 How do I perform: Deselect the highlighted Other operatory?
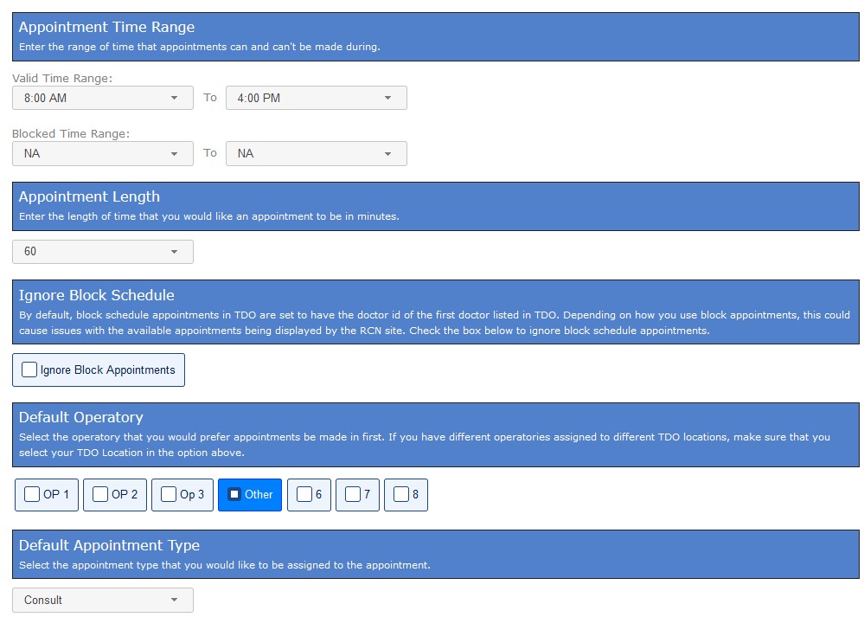(x=234, y=494)
